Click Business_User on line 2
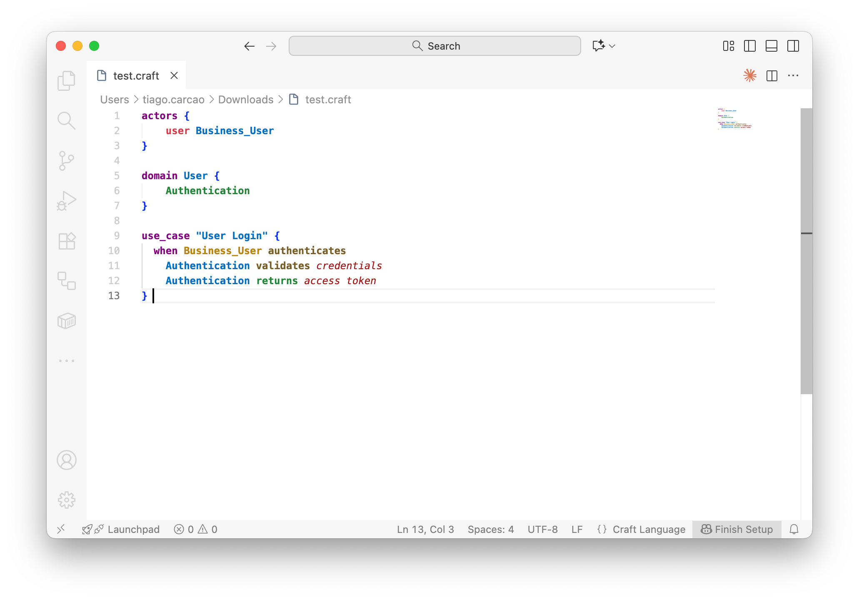Viewport: 859px width, 600px height. [235, 131]
